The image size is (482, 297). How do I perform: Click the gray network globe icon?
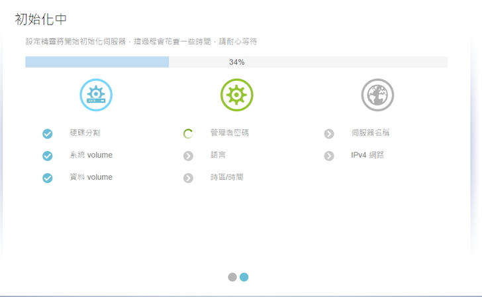(x=377, y=95)
